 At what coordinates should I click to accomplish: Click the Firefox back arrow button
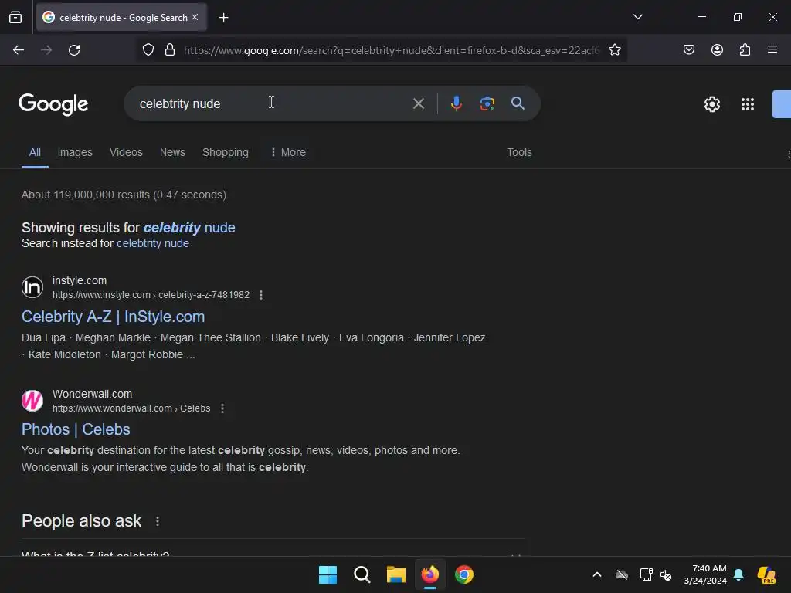point(19,50)
